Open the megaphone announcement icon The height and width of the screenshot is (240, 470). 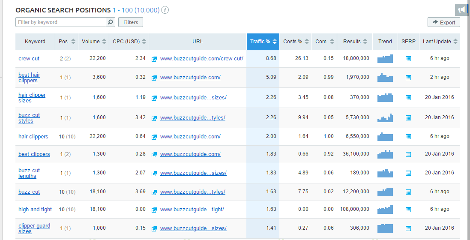click(x=461, y=10)
